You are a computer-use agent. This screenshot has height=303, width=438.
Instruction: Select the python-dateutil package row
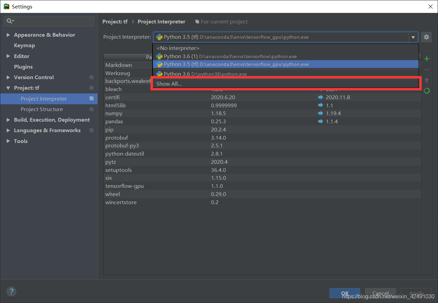(262, 154)
